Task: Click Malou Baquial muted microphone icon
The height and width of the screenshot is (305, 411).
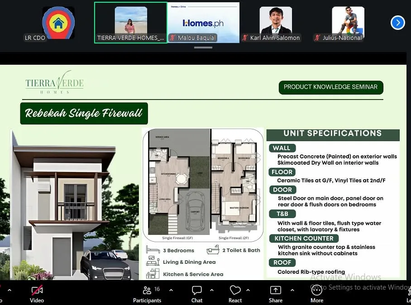Action: pos(172,38)
